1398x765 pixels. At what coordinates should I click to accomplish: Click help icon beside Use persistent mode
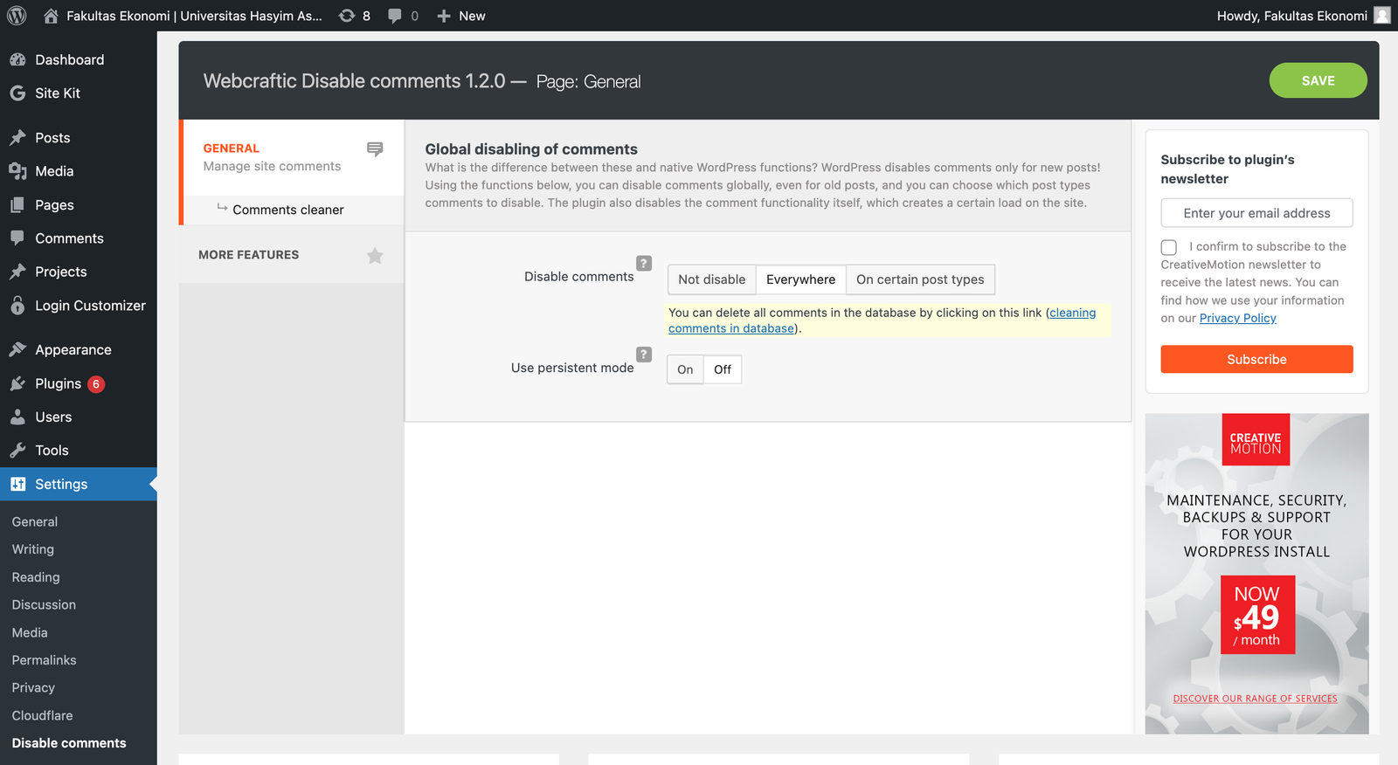pyautogui.click(x=644, y=355)
